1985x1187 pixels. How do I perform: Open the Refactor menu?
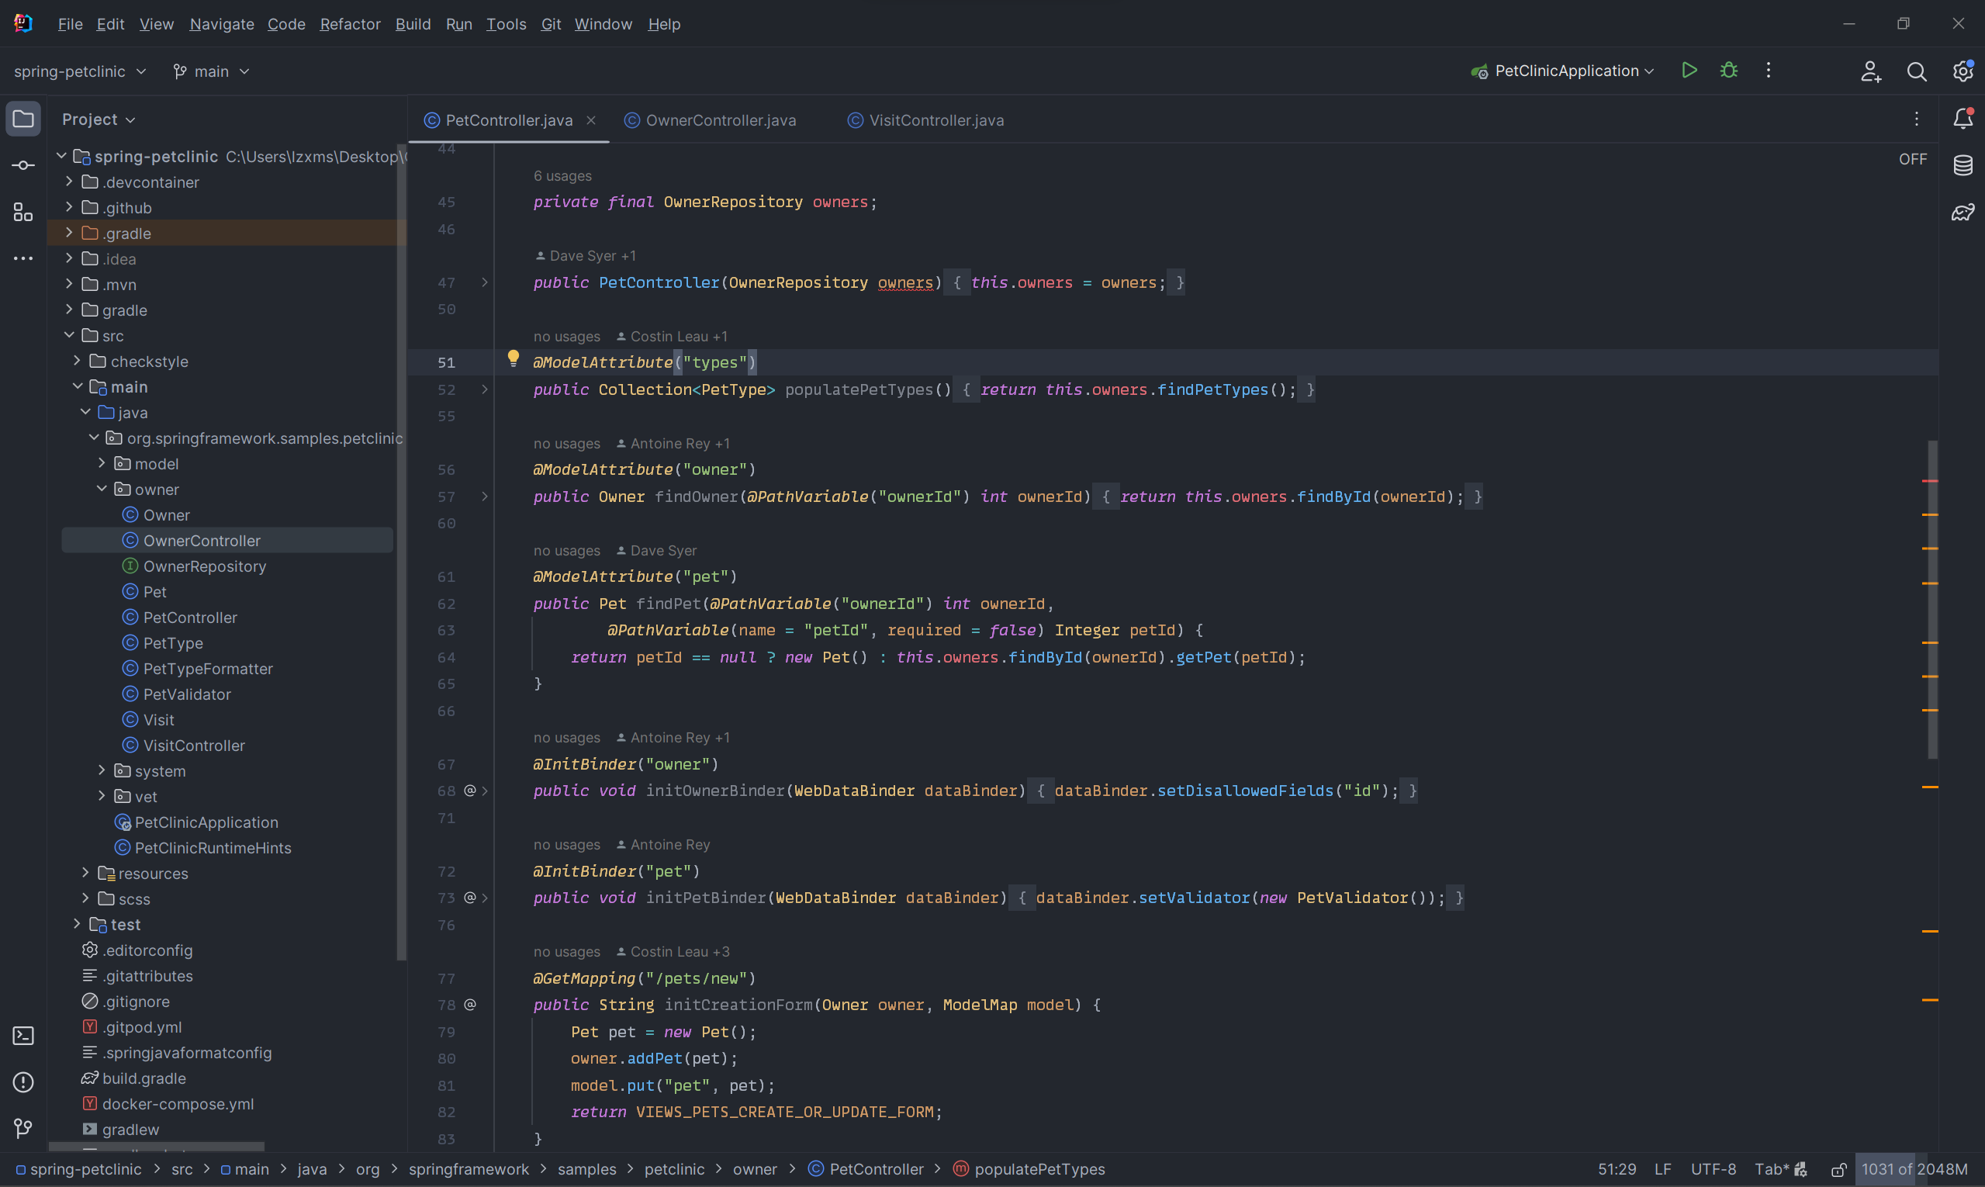coord(350,24)
